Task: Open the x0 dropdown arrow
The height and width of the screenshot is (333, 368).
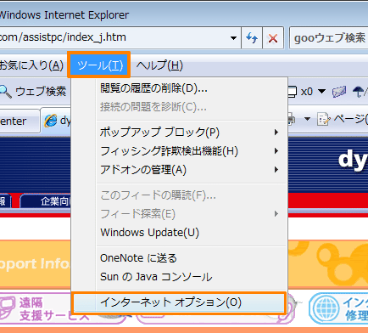Action: click(x=321, y=92)
